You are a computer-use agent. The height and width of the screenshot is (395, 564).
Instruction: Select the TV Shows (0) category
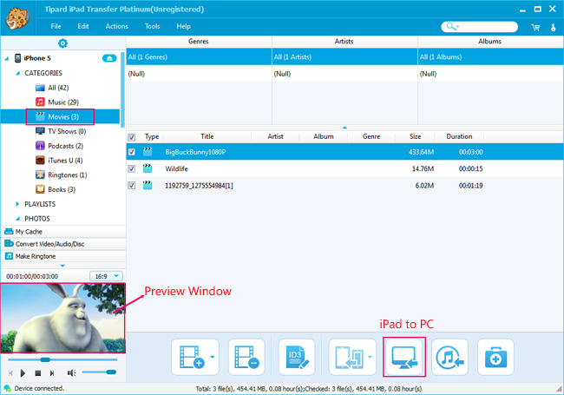tap(61, 131)
